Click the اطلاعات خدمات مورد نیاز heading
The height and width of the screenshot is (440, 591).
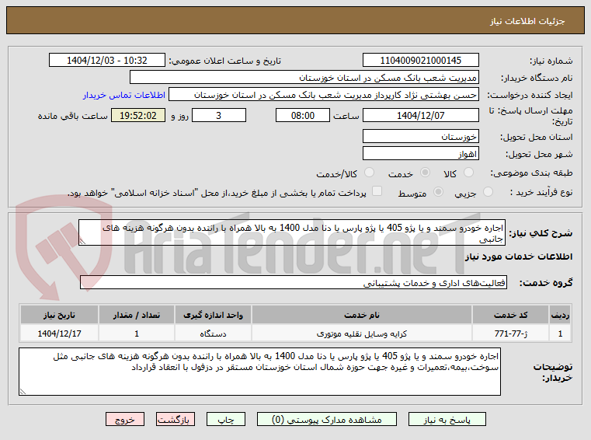tap(519, 257)
